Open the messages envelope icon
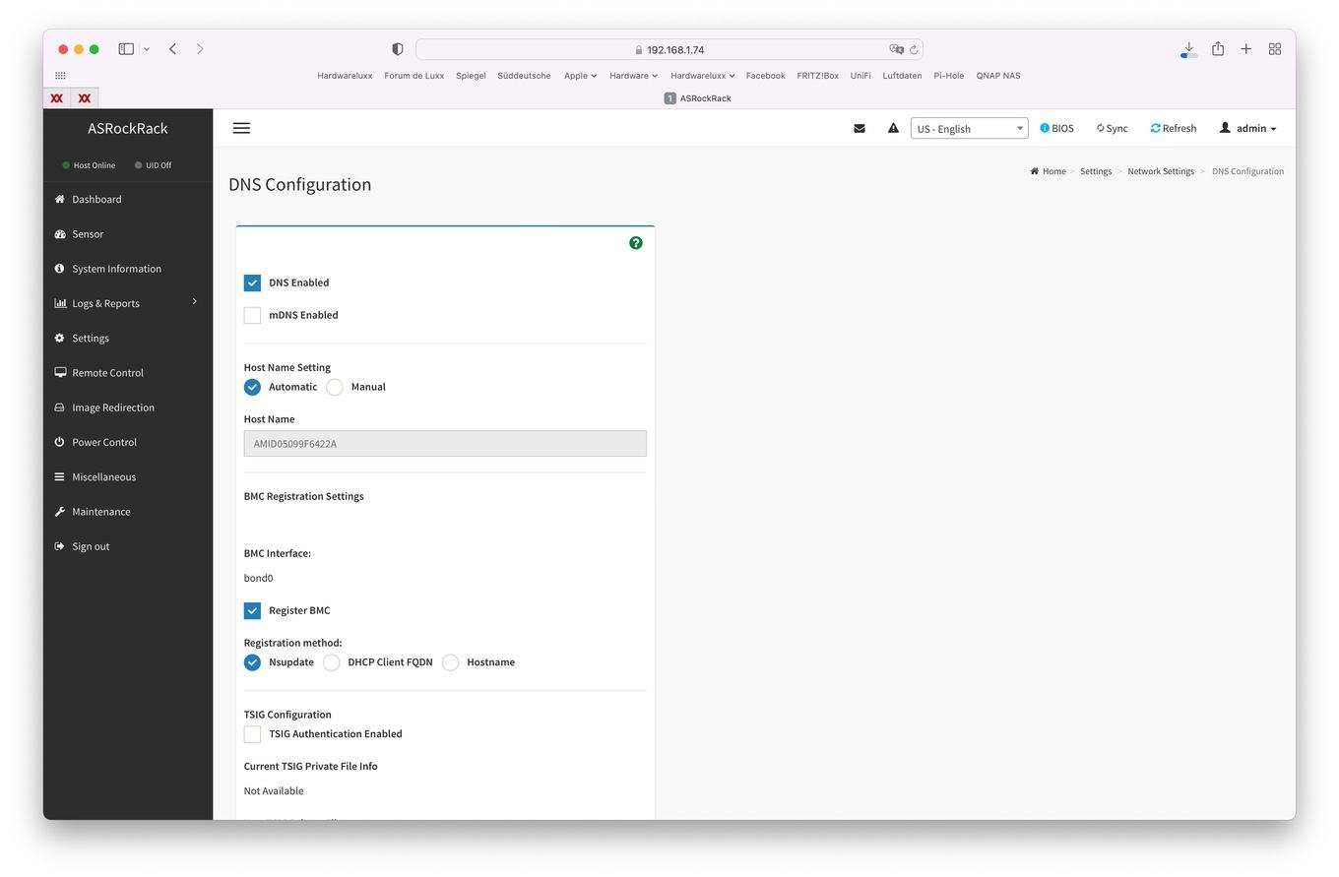The image size is (1339, 877). pyautogui.click(x=860, y=128)
